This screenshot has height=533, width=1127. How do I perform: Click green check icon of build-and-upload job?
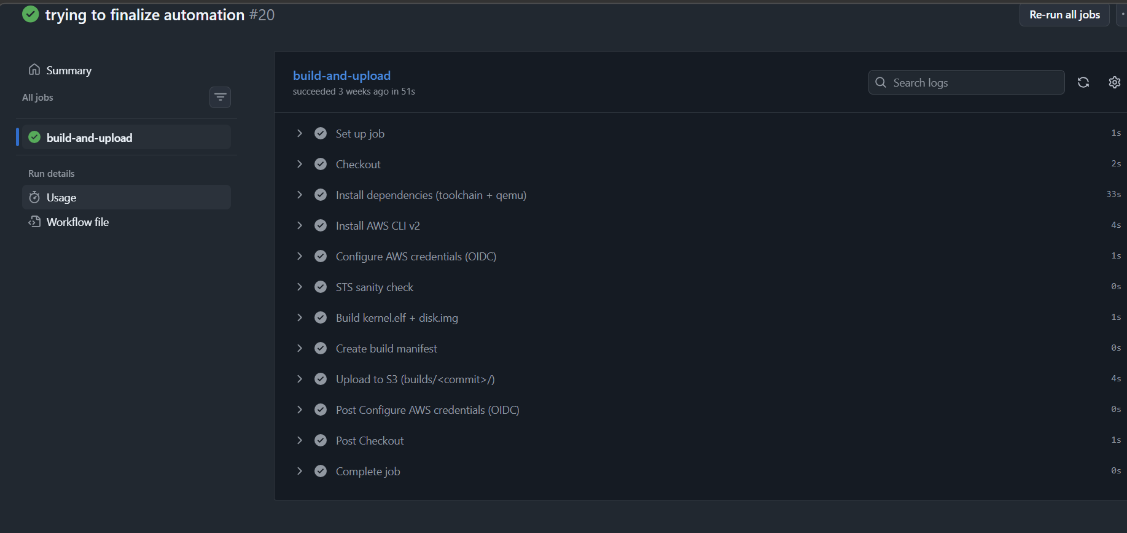(34, 137)
